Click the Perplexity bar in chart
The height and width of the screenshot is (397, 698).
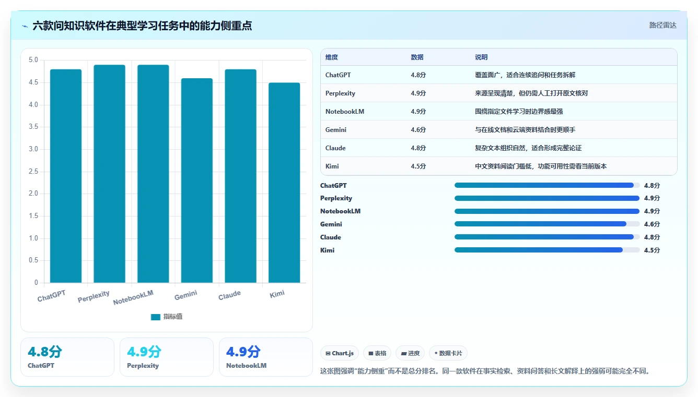[110, 174]
